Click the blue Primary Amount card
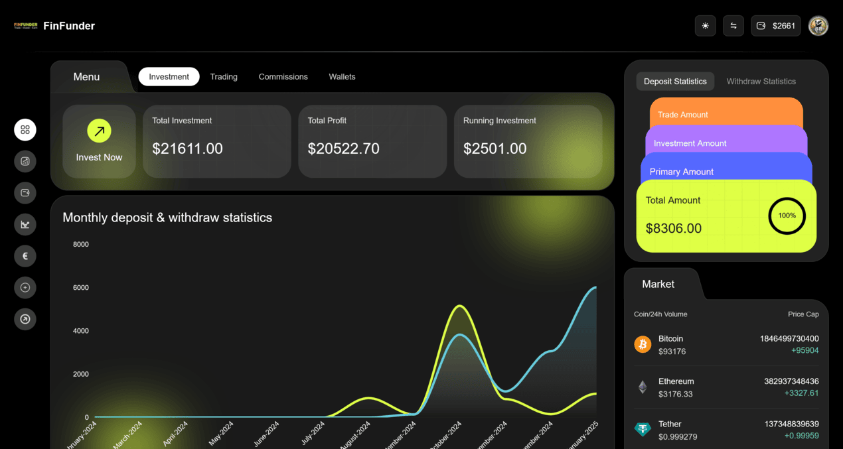The height and width of the screenshot is (449, 843). (726, 168)
